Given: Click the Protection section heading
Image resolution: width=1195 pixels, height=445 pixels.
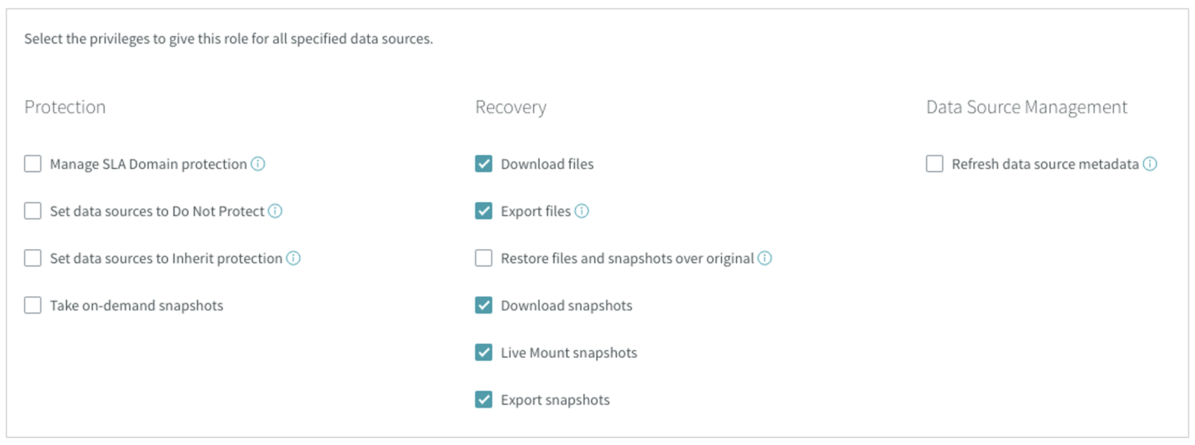Looking at the screenshot, I should pos(65,107).
